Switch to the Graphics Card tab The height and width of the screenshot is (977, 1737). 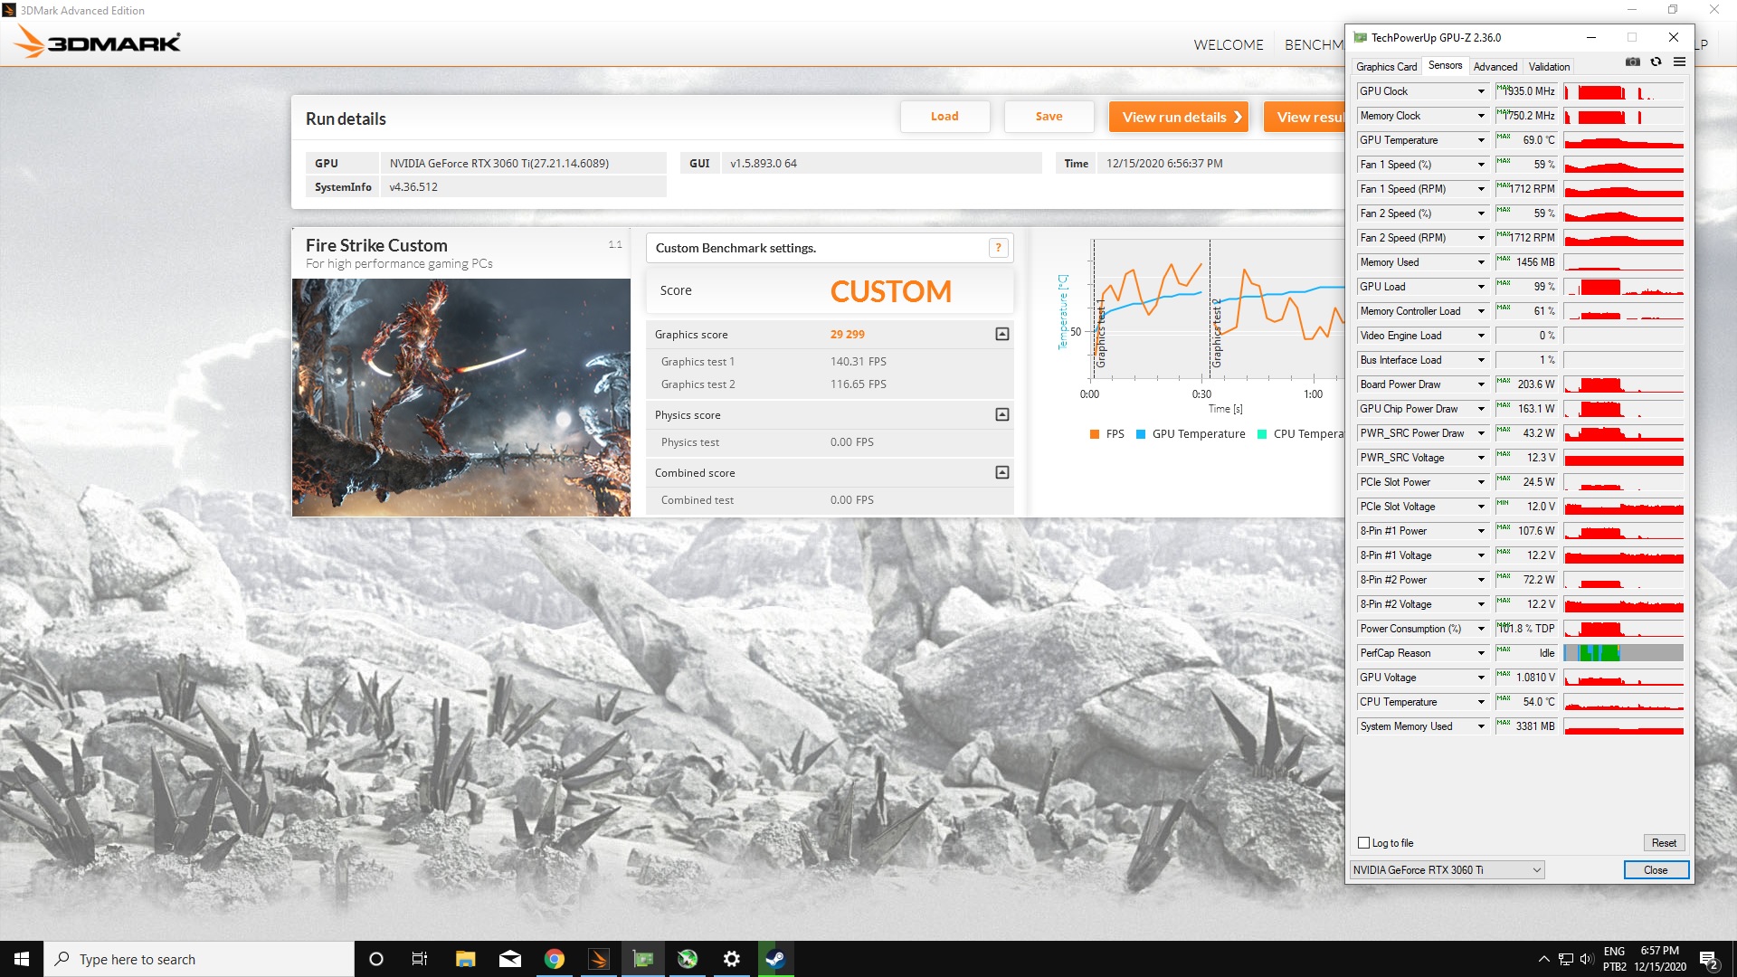tap(1386, 67)
